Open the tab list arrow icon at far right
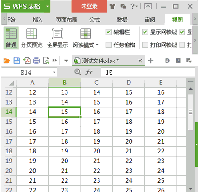The image size is (198, 192). pos(189,61)
